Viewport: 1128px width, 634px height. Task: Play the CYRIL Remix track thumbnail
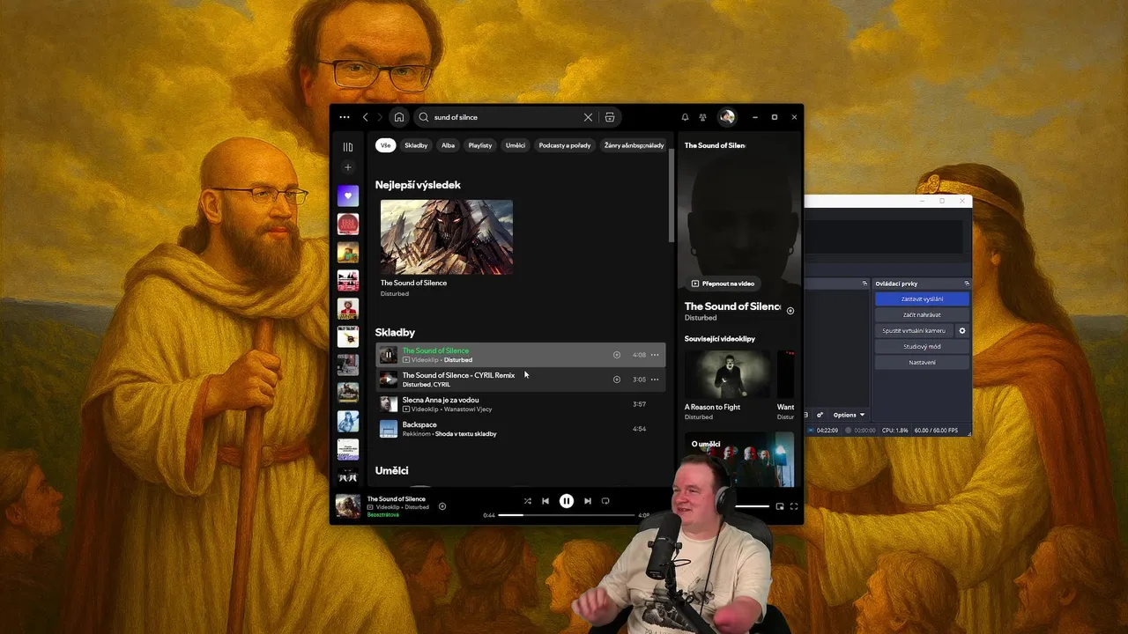pos(389,380)
